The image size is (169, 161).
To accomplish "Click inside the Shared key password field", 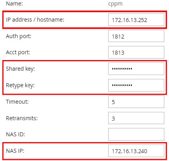I will point(136,69).
